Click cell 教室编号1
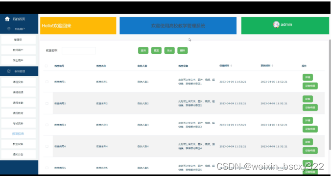 click(60, 82)
